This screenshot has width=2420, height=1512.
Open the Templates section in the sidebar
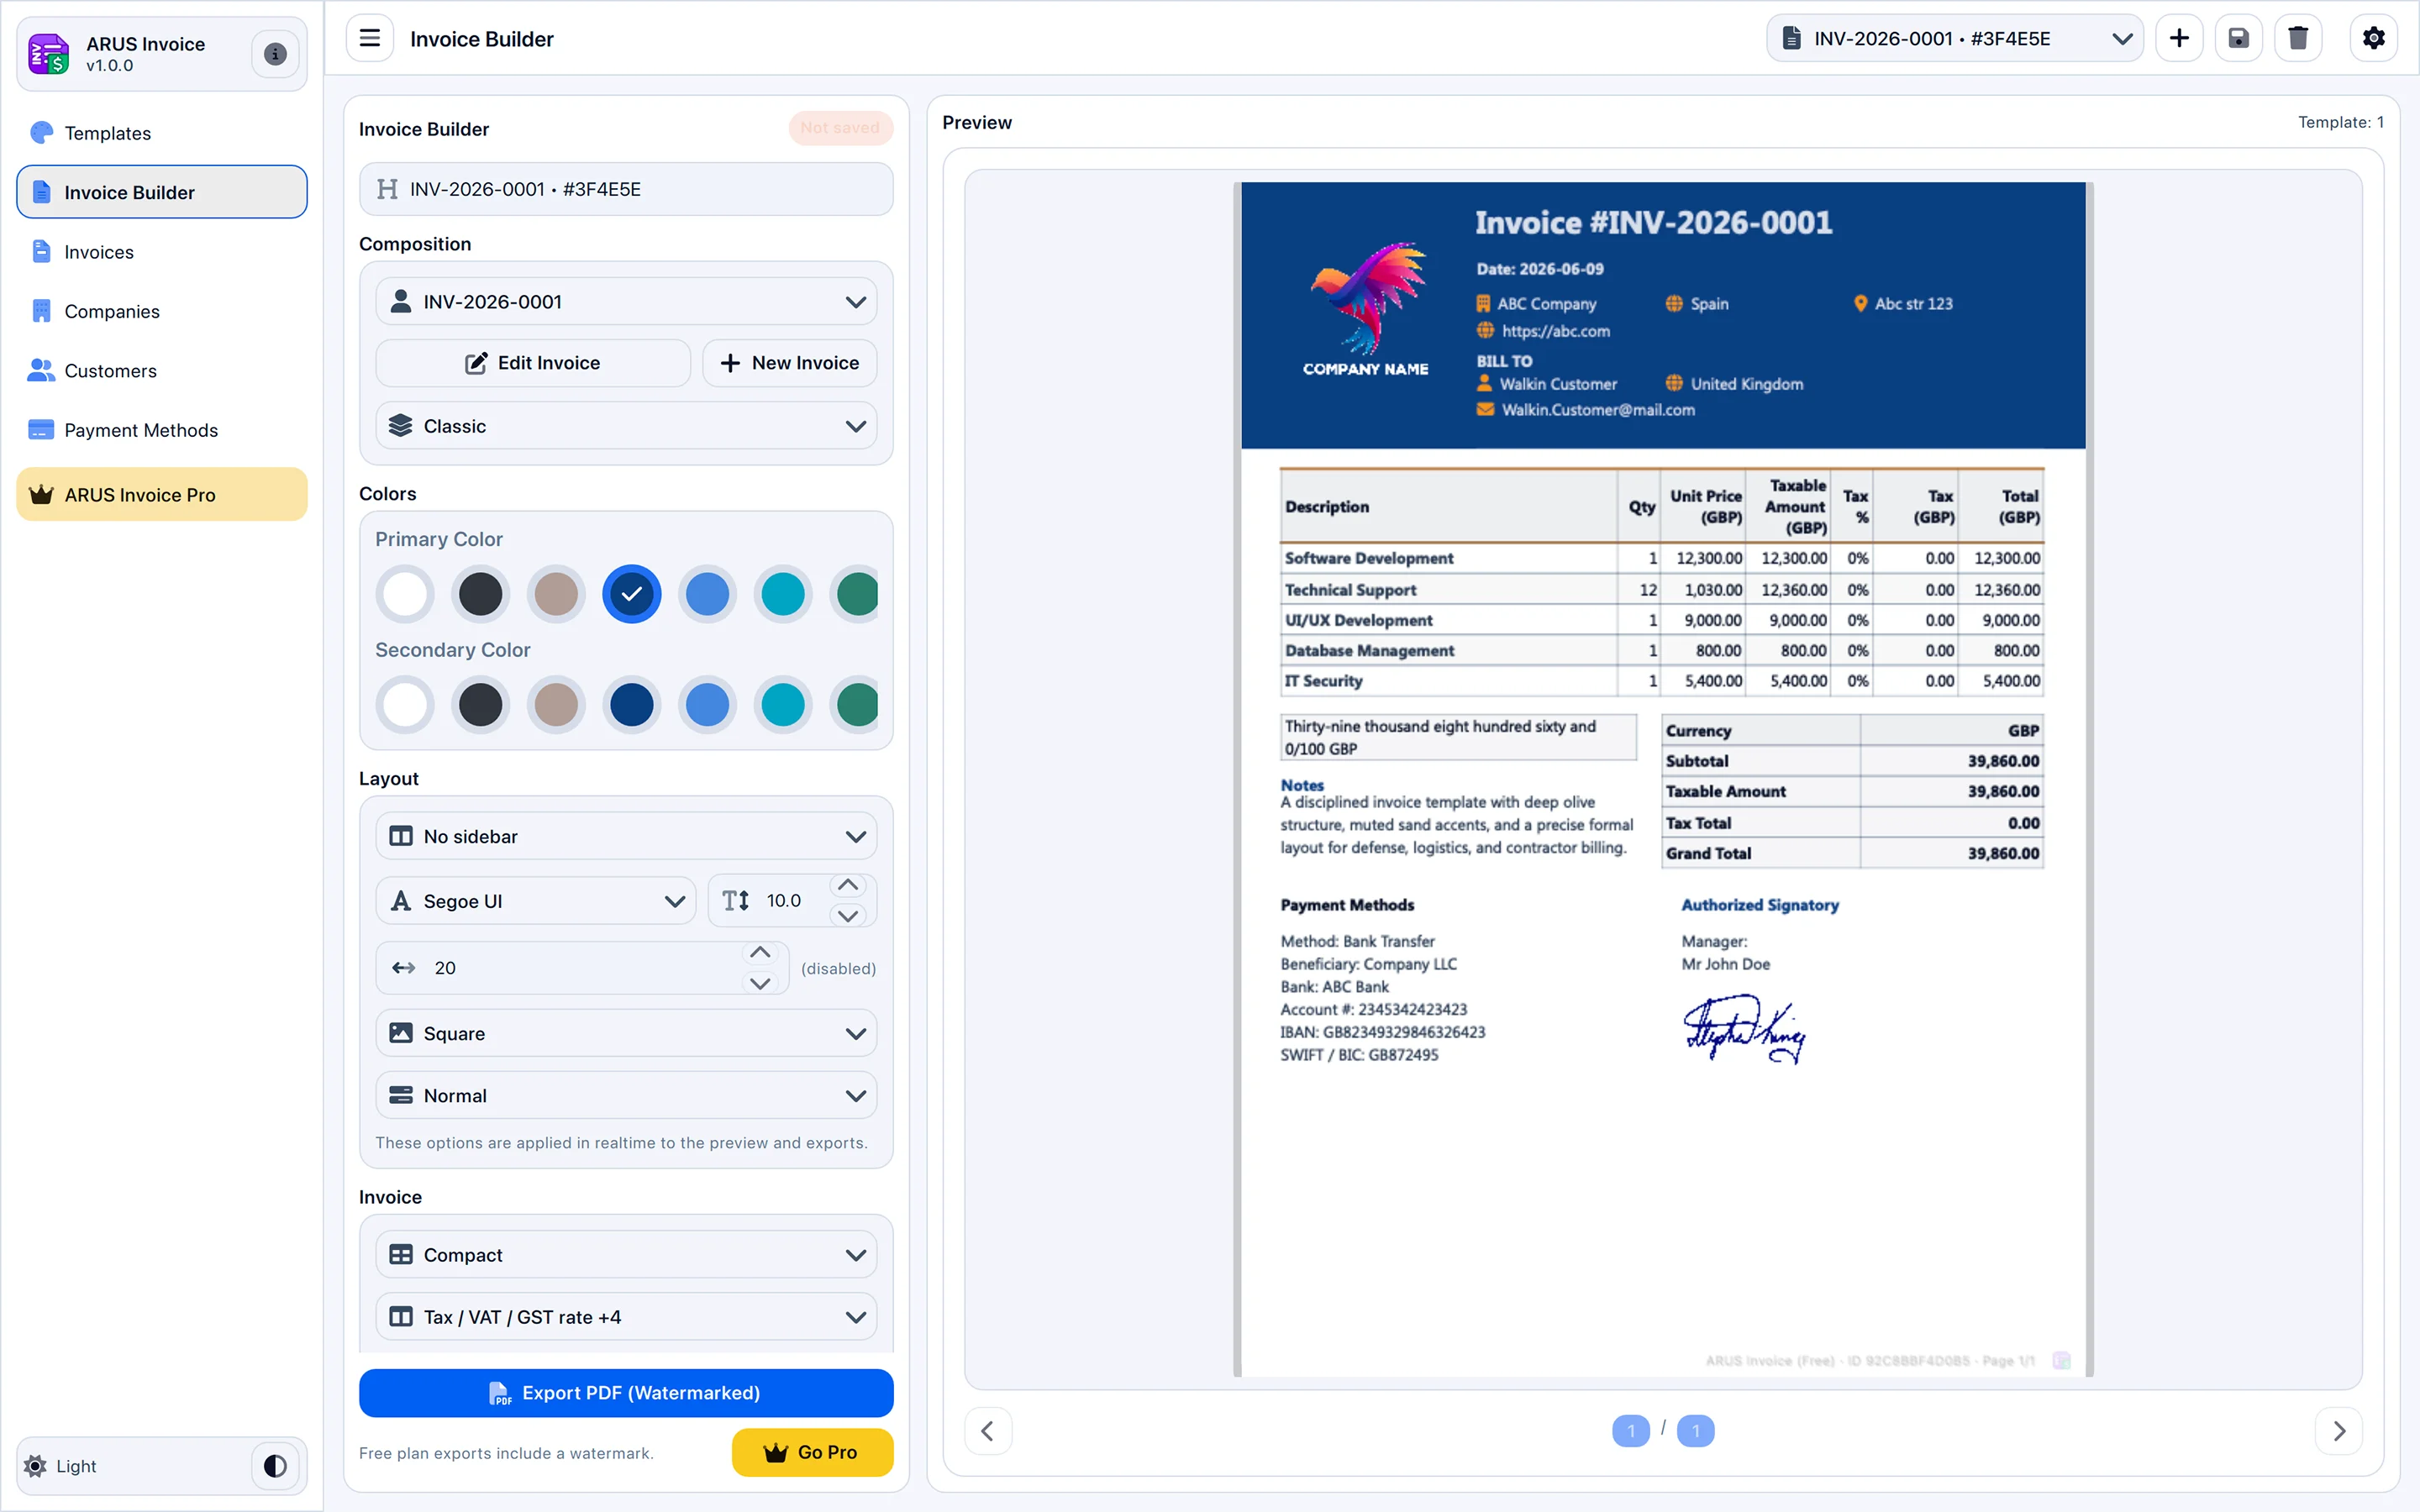click(107, 132)
